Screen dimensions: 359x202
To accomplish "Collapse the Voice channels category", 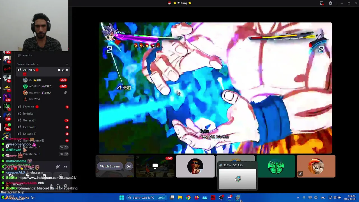I will point(27,64).
